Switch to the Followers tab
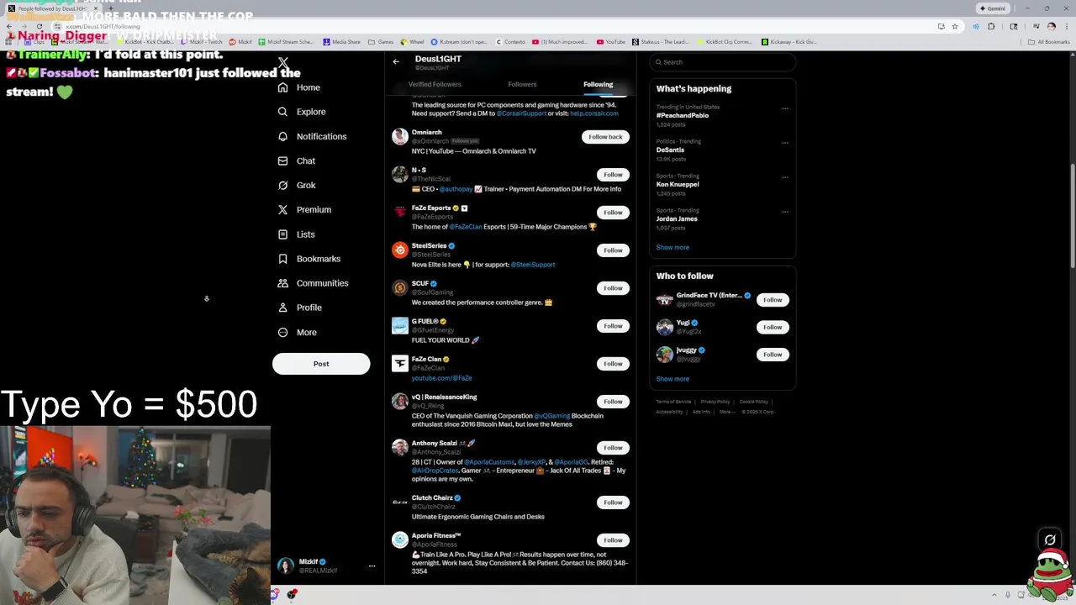1076x605 pixels. 522,84
